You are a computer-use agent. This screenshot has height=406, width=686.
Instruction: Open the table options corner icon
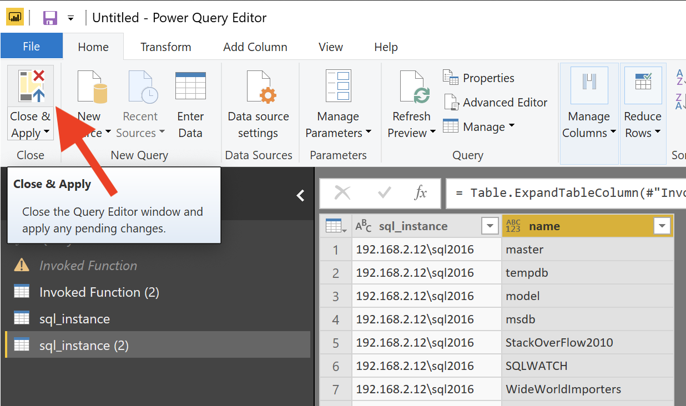tap(335, 226)
